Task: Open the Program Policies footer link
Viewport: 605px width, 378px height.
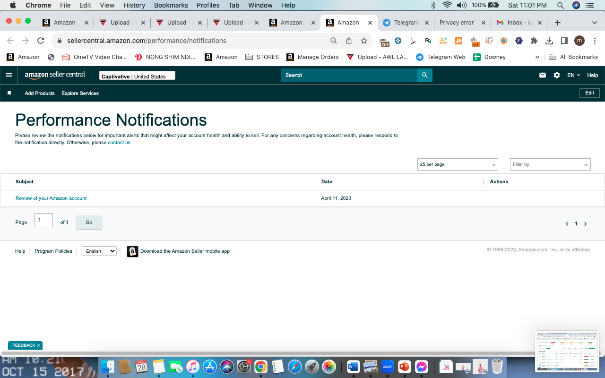Action: (53, 251)
